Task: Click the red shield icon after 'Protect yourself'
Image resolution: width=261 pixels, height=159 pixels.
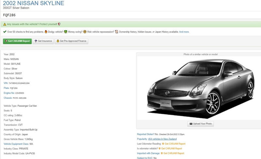Action: point(59,24)
